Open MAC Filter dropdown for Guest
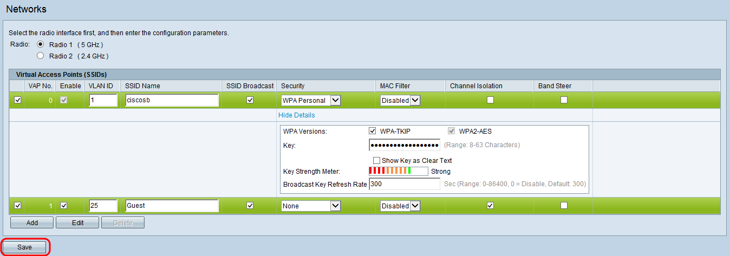The width and height of the screenshot is (730, 256). [x=401, y=206]
